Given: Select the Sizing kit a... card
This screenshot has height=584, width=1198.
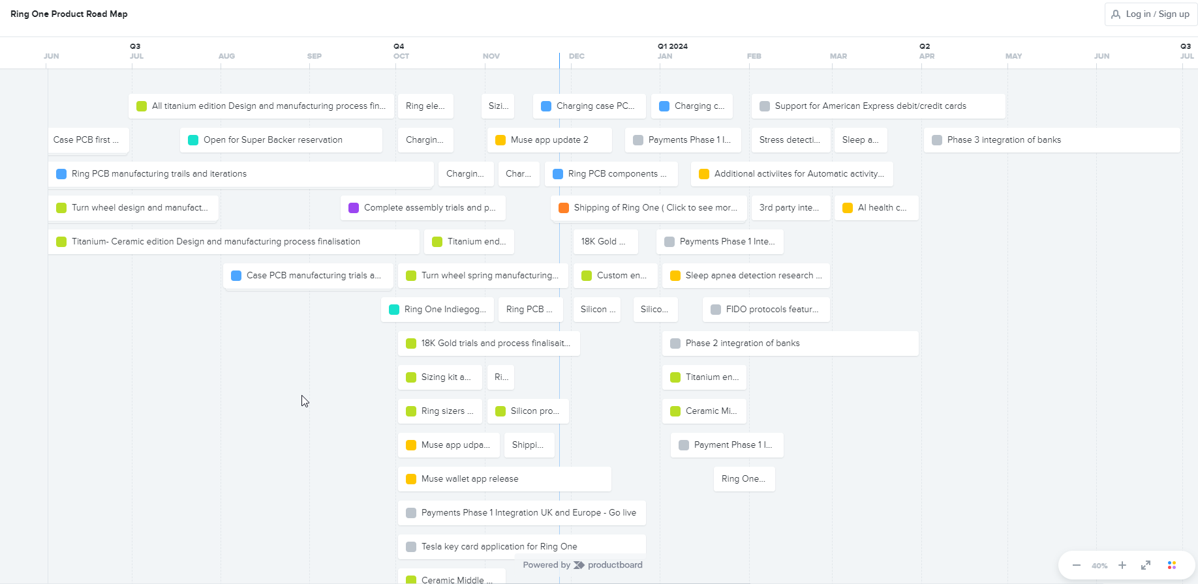Looking at the screenshot, I should click(440, 377).
